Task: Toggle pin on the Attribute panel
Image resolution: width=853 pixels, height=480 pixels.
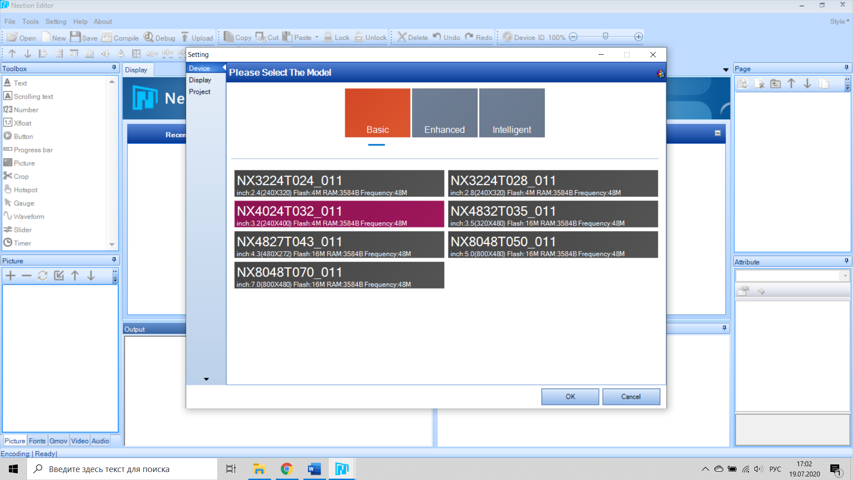Action: (x=846, y=261)
